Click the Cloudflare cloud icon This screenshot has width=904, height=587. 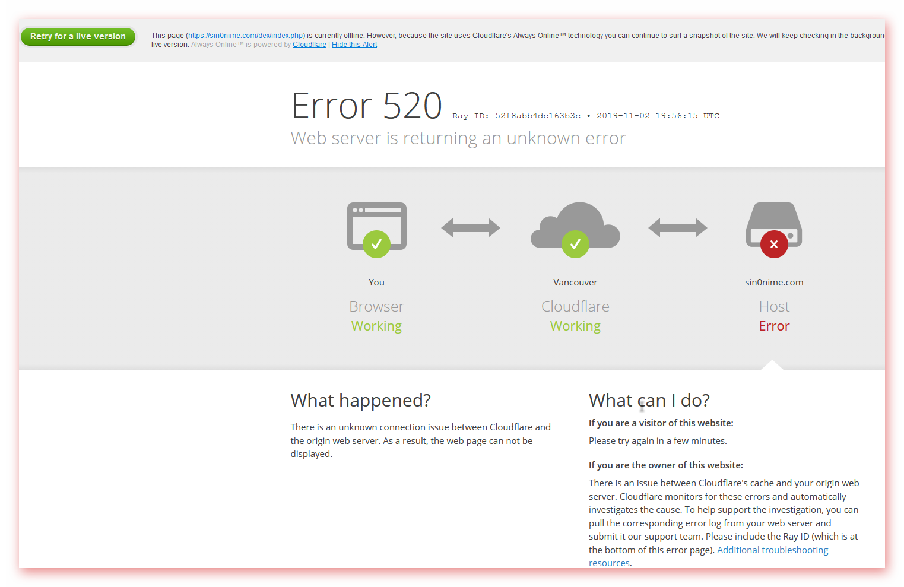[x=575, y=230]
